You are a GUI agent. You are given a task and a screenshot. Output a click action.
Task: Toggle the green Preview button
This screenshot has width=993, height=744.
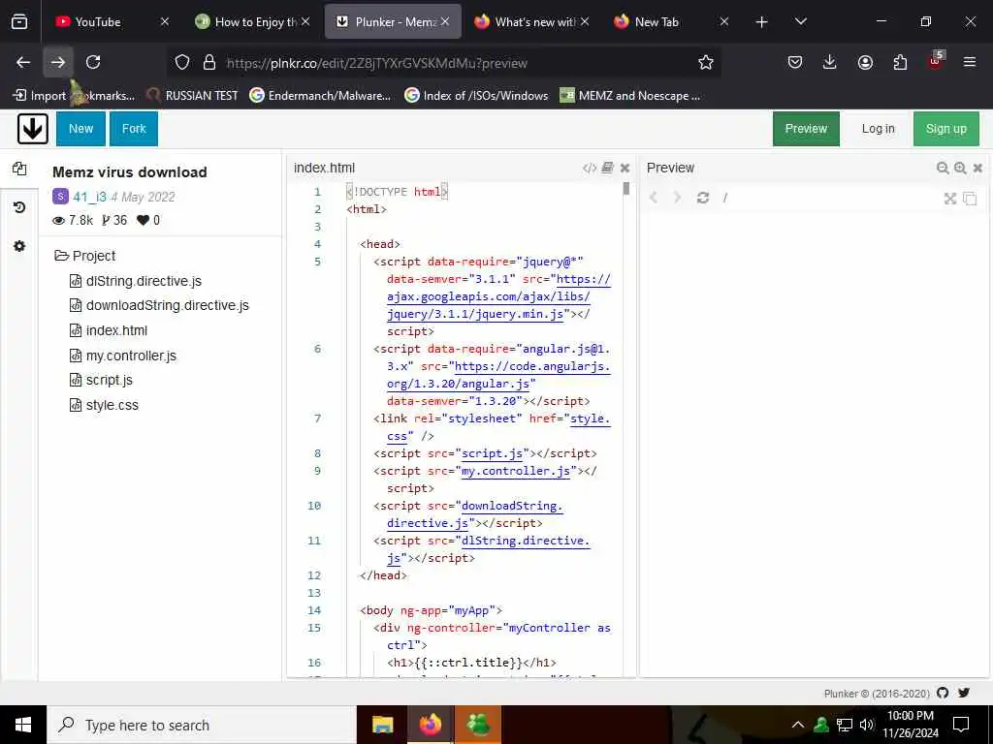806,129
